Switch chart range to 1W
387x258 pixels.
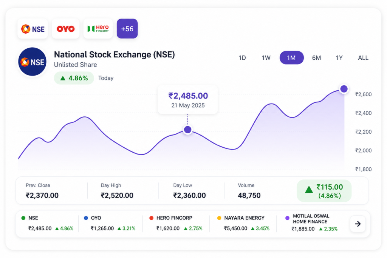(x=266, y=58)
